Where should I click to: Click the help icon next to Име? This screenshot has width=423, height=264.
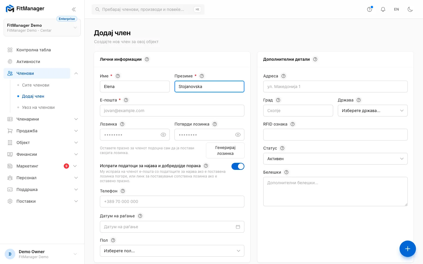(118, 76)
